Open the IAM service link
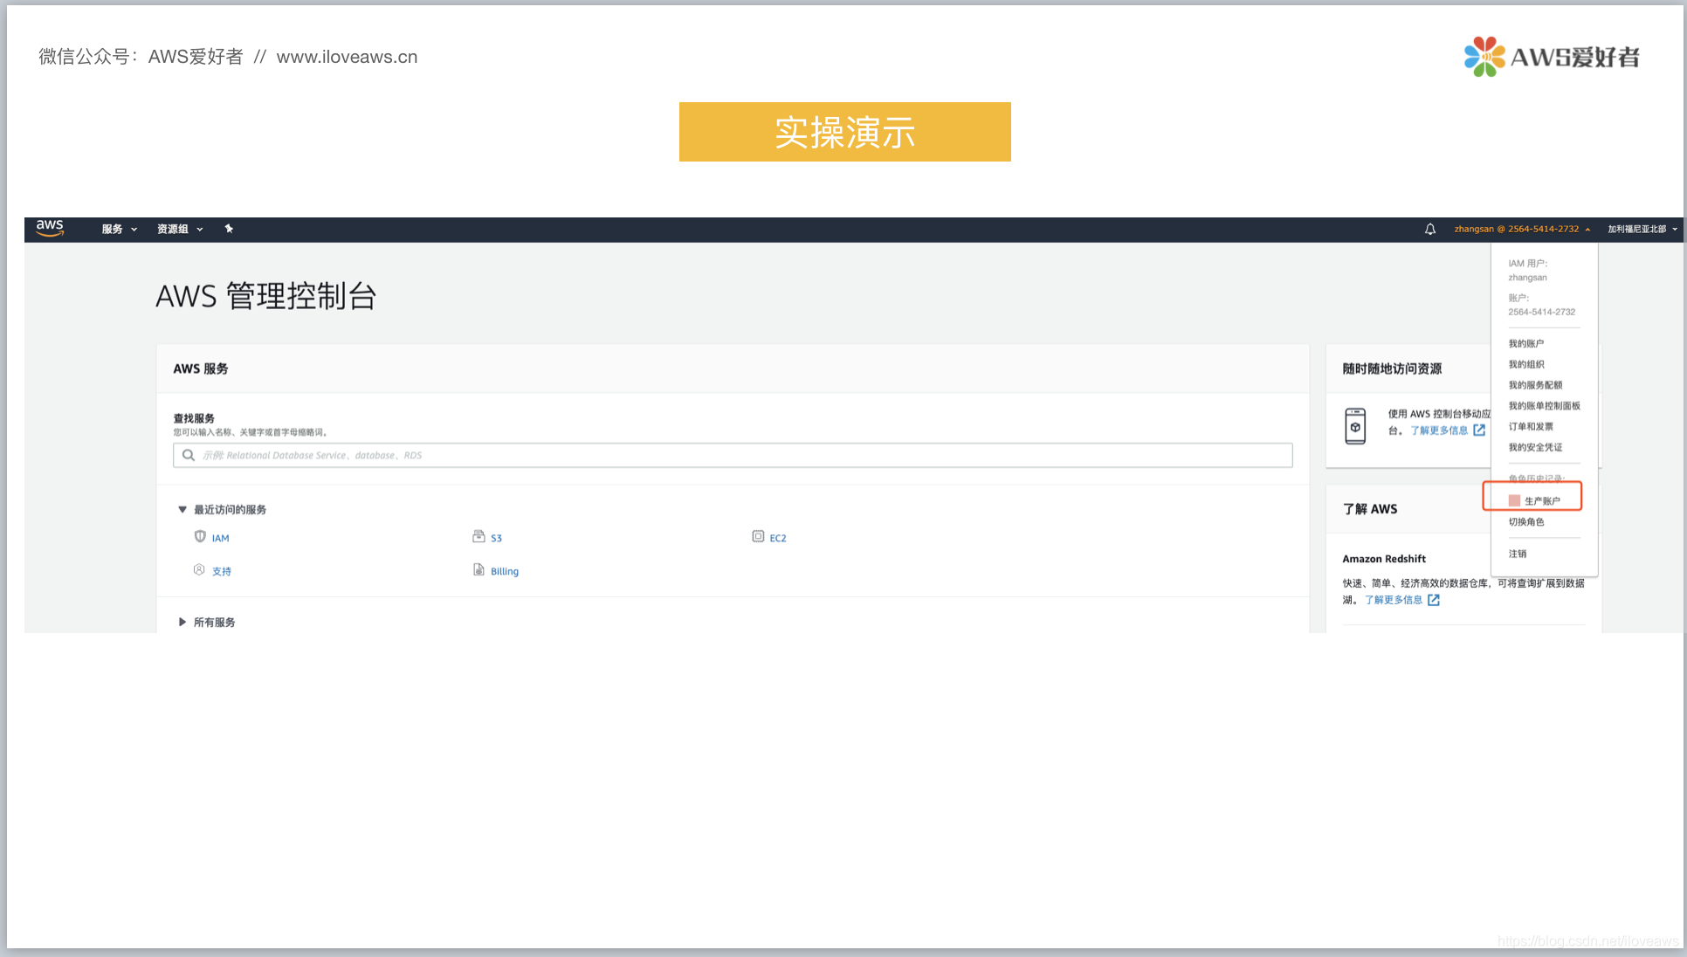 [x=220, y=539]
